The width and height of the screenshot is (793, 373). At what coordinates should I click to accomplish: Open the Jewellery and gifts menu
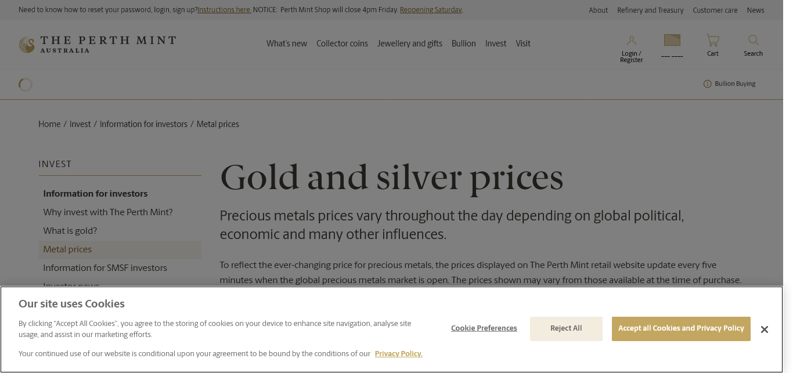[409, 44]
